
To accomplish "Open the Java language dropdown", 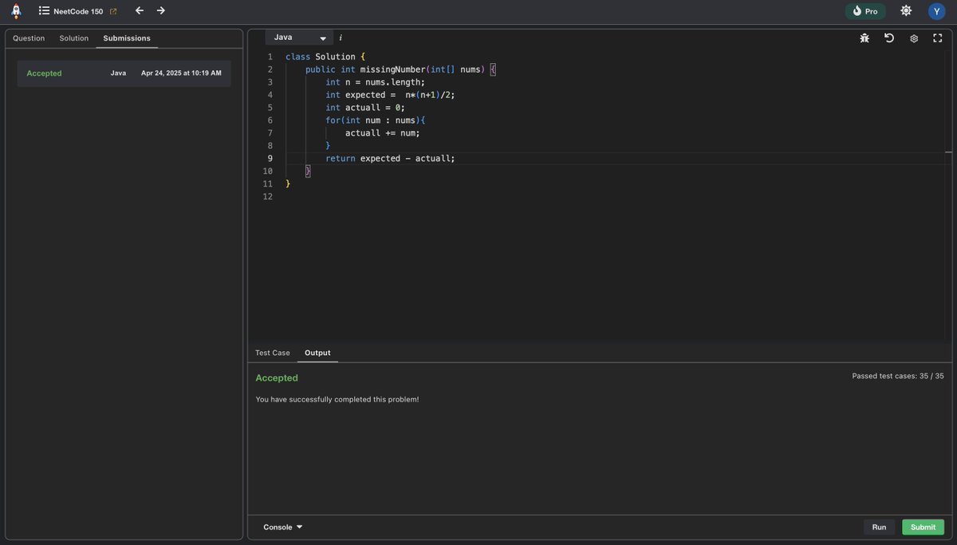I will 299,38.
